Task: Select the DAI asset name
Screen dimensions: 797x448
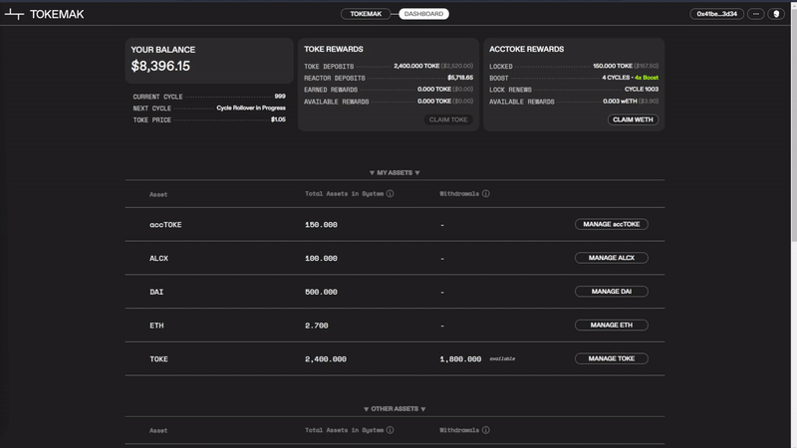Action: click(x=156, y=292)
